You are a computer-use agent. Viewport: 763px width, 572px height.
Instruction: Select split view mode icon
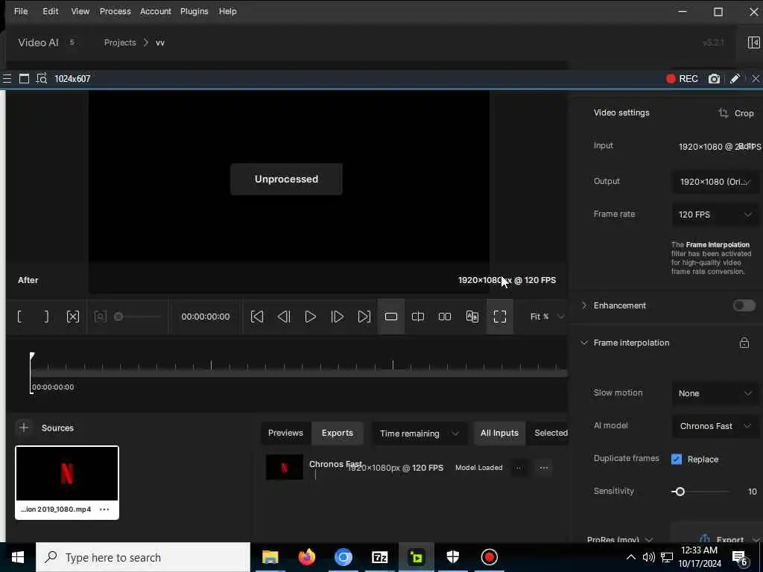pyautogui.click(x=418, y=317)
